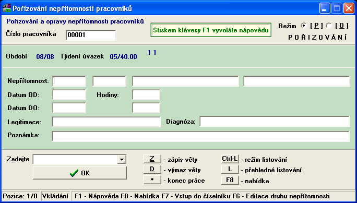Image resolution: width=357 pixels, height=203 pixels.
Task: Click the L přehledné listování button
Action: (230, 170)
